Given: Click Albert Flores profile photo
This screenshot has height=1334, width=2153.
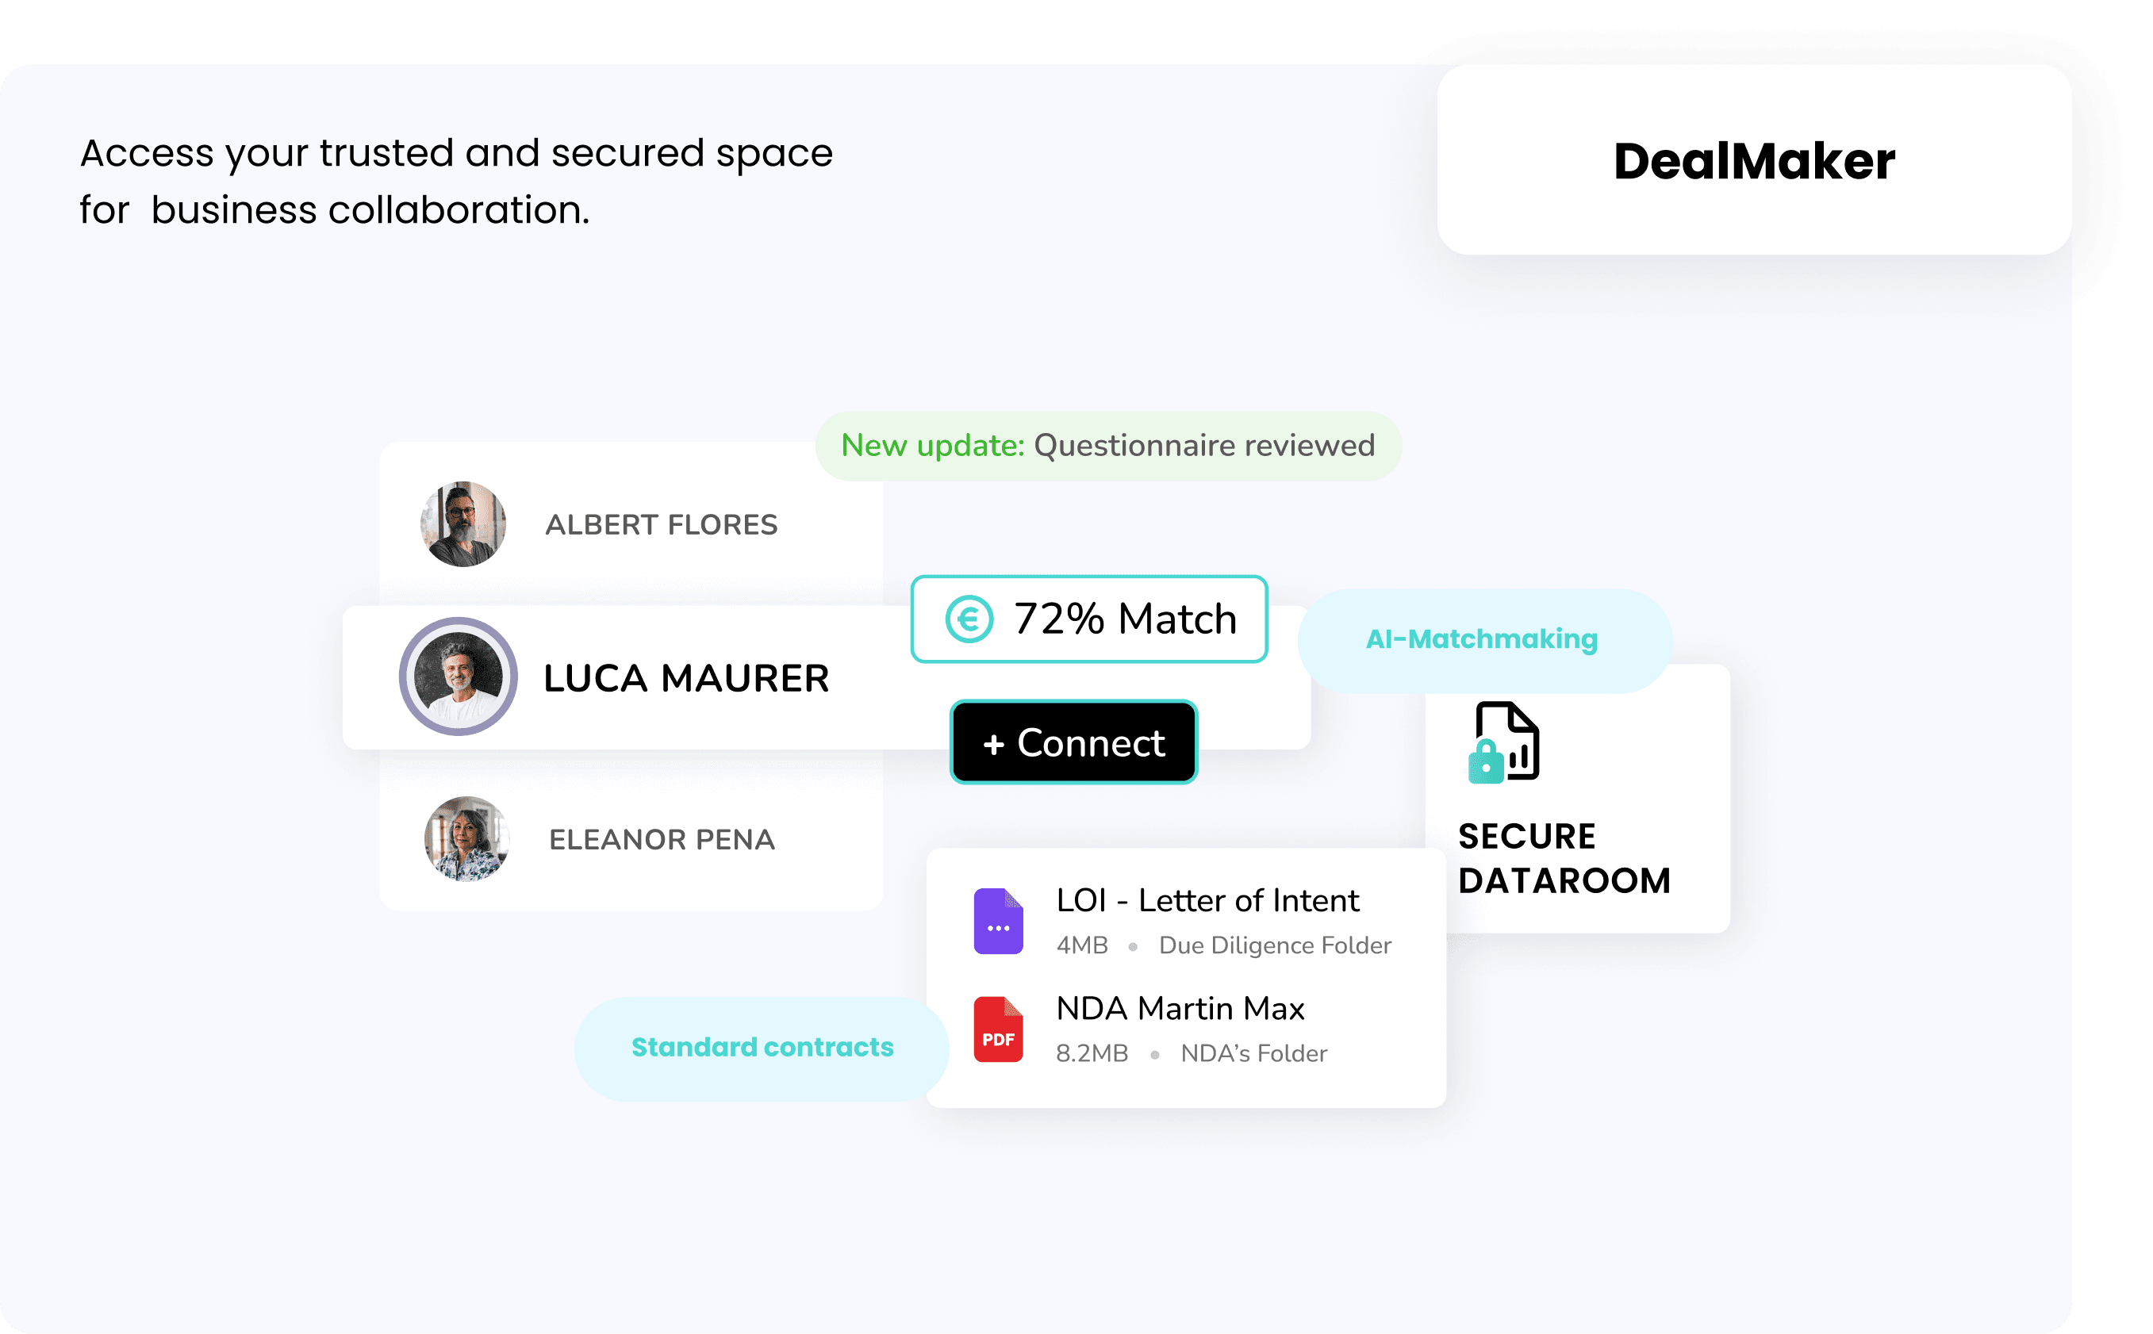Looking at the screenshot, I should point(463,524).
